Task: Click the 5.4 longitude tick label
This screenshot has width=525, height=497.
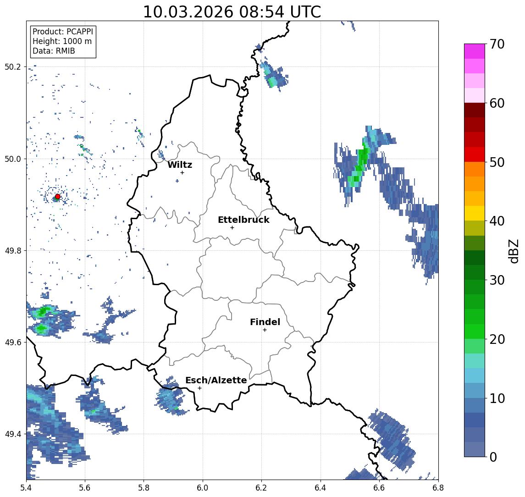Action: (27, 488)
